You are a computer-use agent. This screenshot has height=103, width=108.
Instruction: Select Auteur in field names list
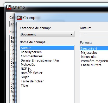[x=47, y=48]
